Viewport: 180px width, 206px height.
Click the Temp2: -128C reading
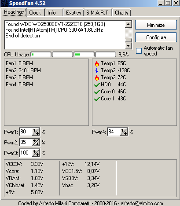click(x=115, y=70)
